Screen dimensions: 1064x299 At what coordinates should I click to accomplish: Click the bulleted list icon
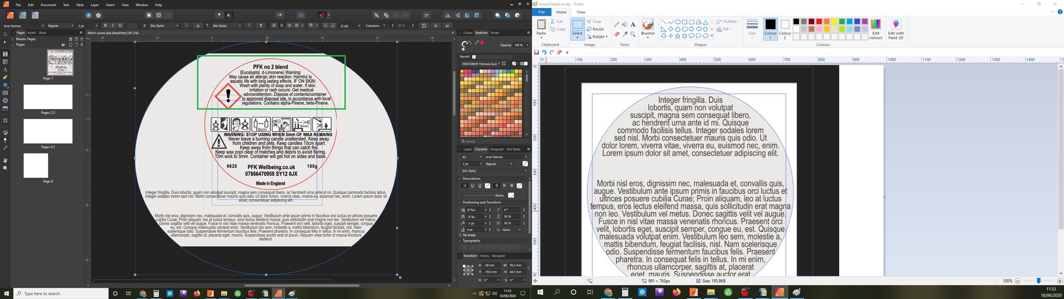[x=326, y=25]
